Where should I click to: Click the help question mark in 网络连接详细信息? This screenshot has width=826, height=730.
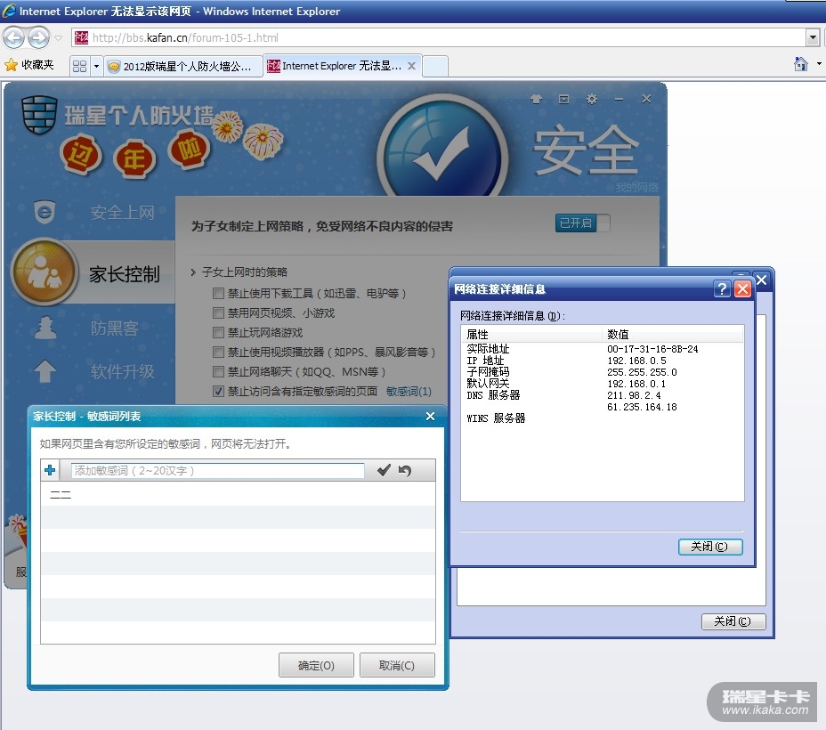coord(722,288)
